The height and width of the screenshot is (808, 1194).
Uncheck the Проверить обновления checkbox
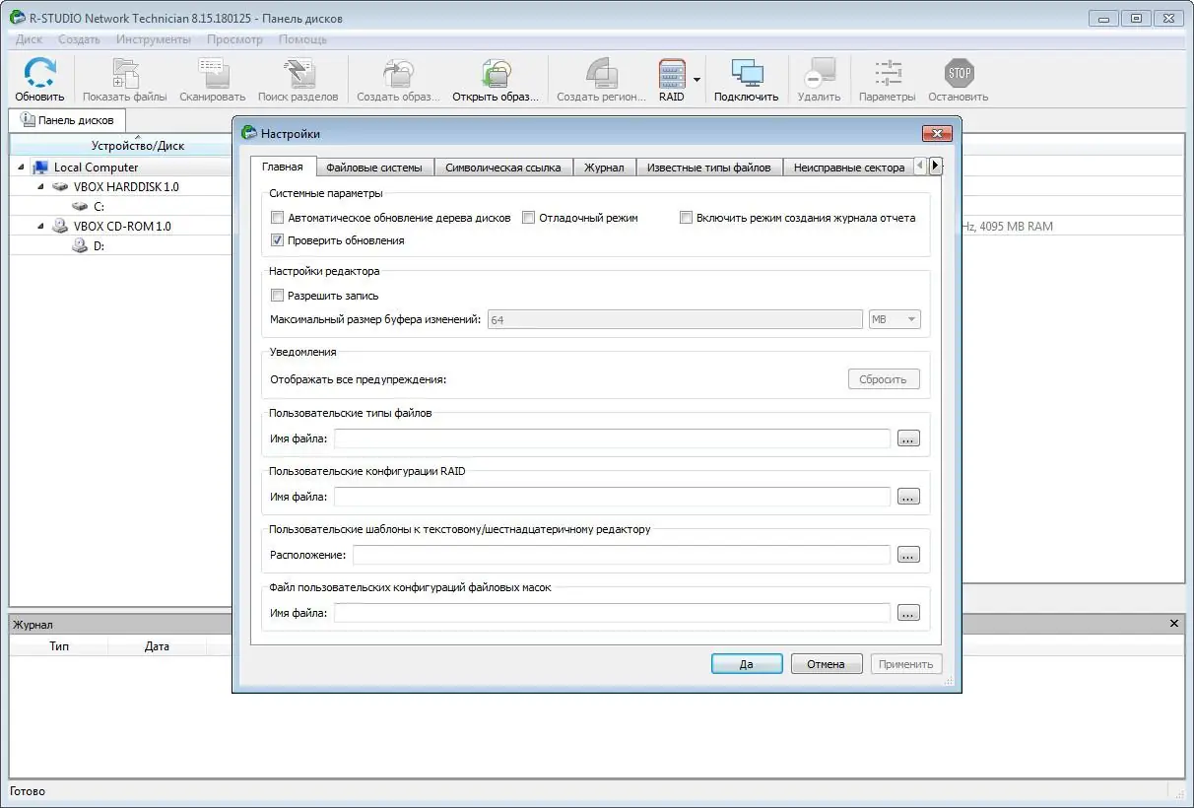pos(278,239)
